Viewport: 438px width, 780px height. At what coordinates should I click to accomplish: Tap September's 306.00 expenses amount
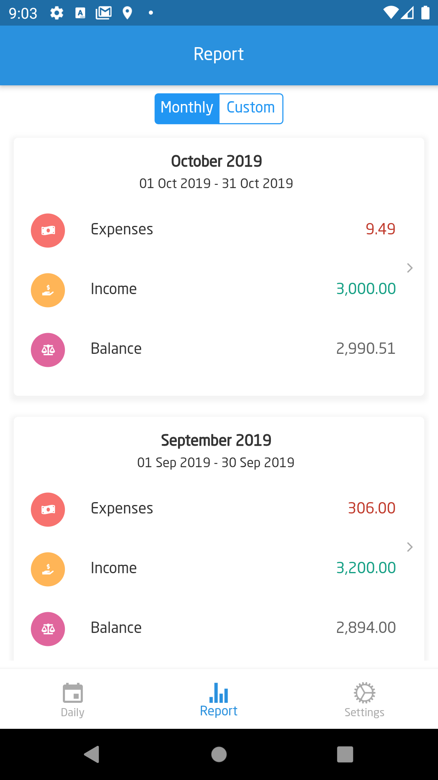pos(371,508)
